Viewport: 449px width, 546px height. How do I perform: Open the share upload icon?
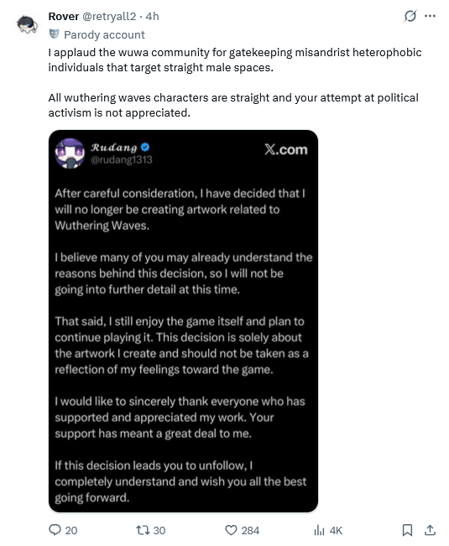pyautogui.click(x=430, y=530)
